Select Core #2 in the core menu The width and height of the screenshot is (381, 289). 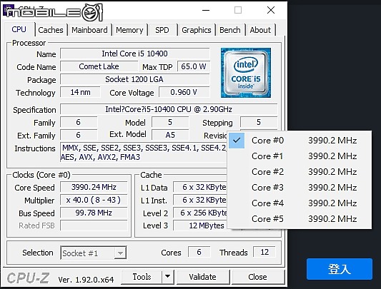point(300,172)
